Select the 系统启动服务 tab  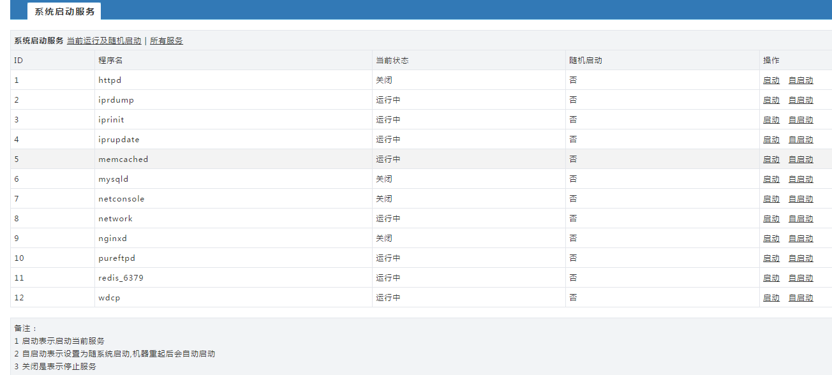pos(64,11)
